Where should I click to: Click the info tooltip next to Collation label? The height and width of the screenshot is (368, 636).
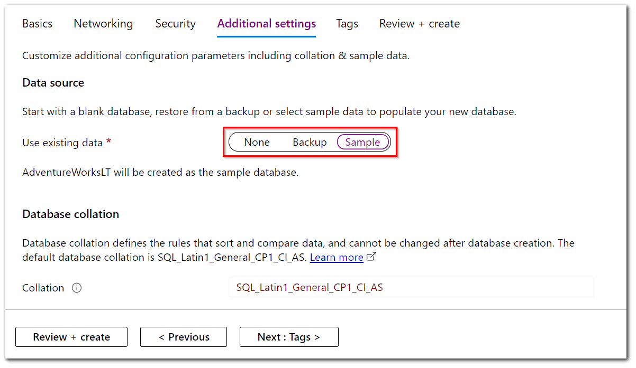click(x=77, y=288)
